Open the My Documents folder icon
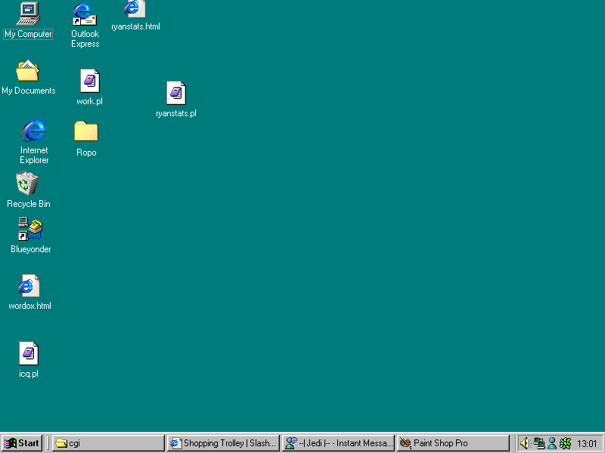 28,72
